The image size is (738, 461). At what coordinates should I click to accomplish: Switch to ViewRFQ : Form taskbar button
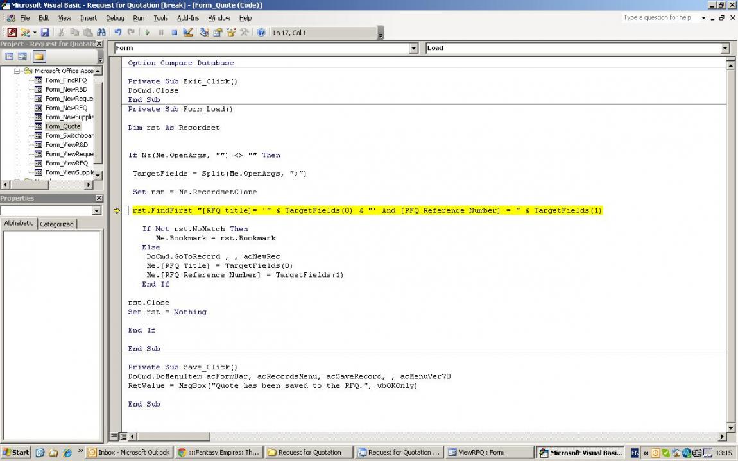[490, 453]
